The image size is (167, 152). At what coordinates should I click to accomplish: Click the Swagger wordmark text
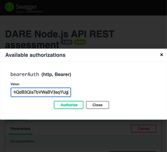(27, 7)
